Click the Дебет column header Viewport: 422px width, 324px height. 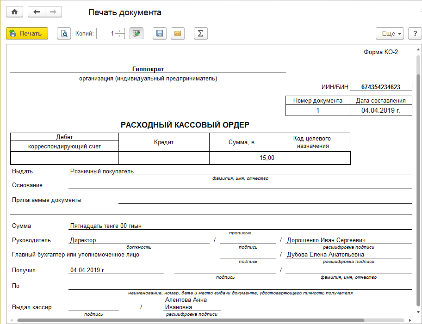65,137
